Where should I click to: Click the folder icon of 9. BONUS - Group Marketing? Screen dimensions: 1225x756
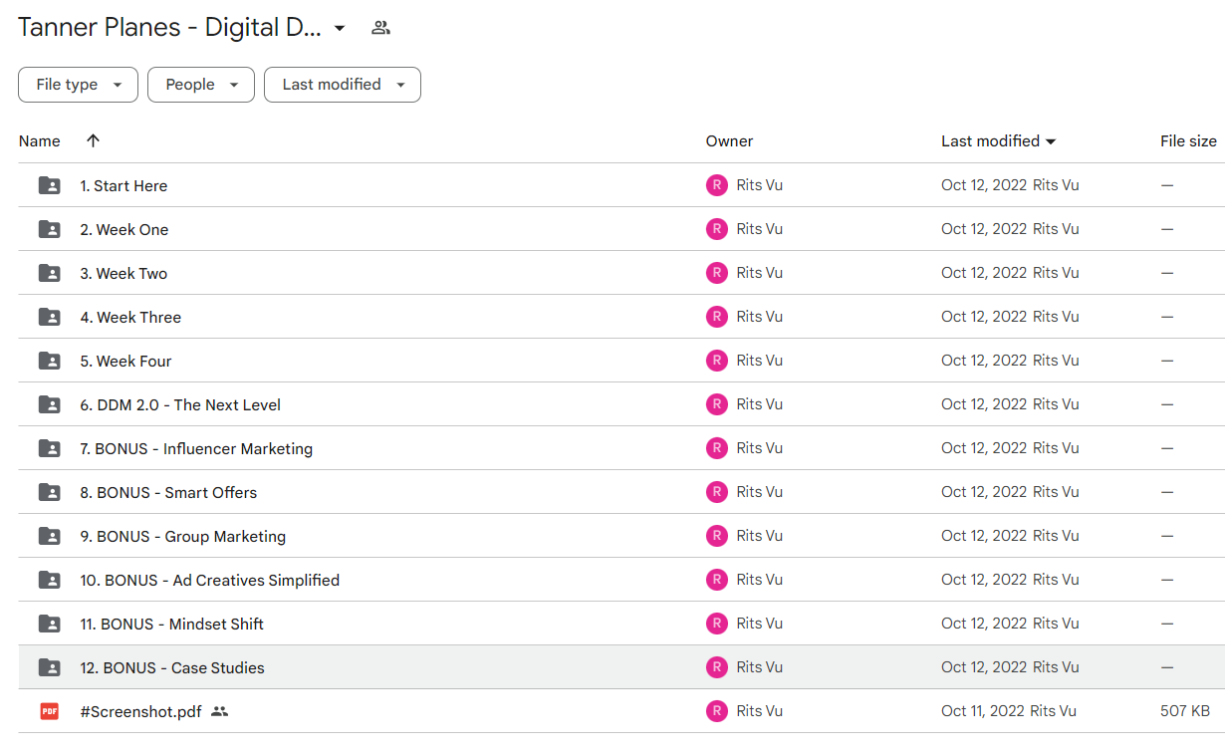[49, 536]
